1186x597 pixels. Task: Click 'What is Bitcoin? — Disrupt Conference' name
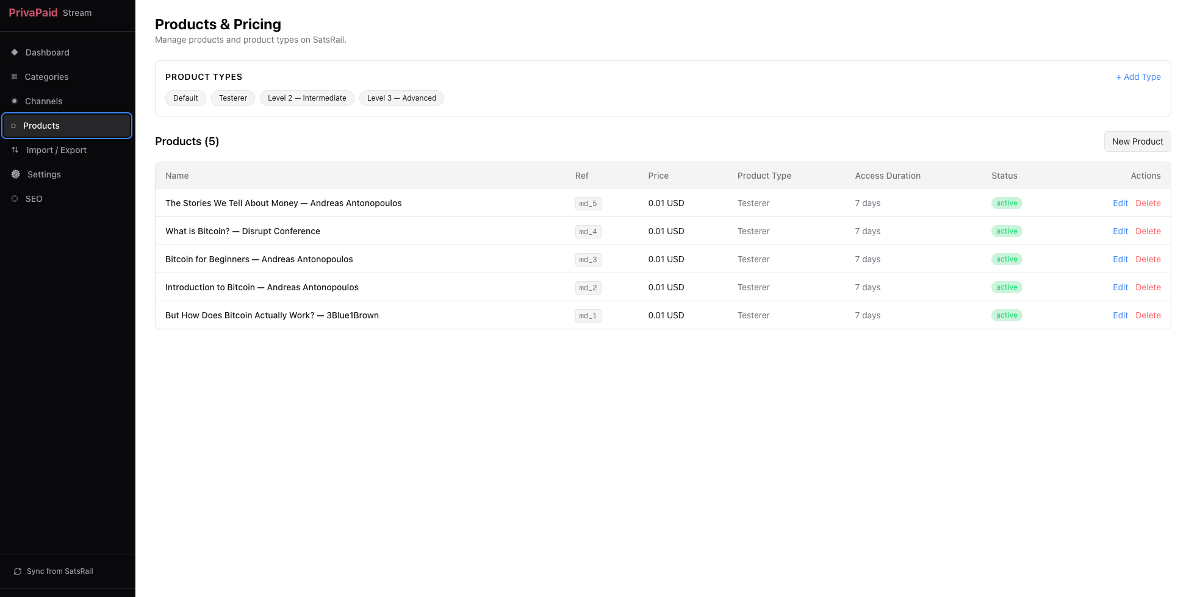pyautogui.click(x=243, y=231)
